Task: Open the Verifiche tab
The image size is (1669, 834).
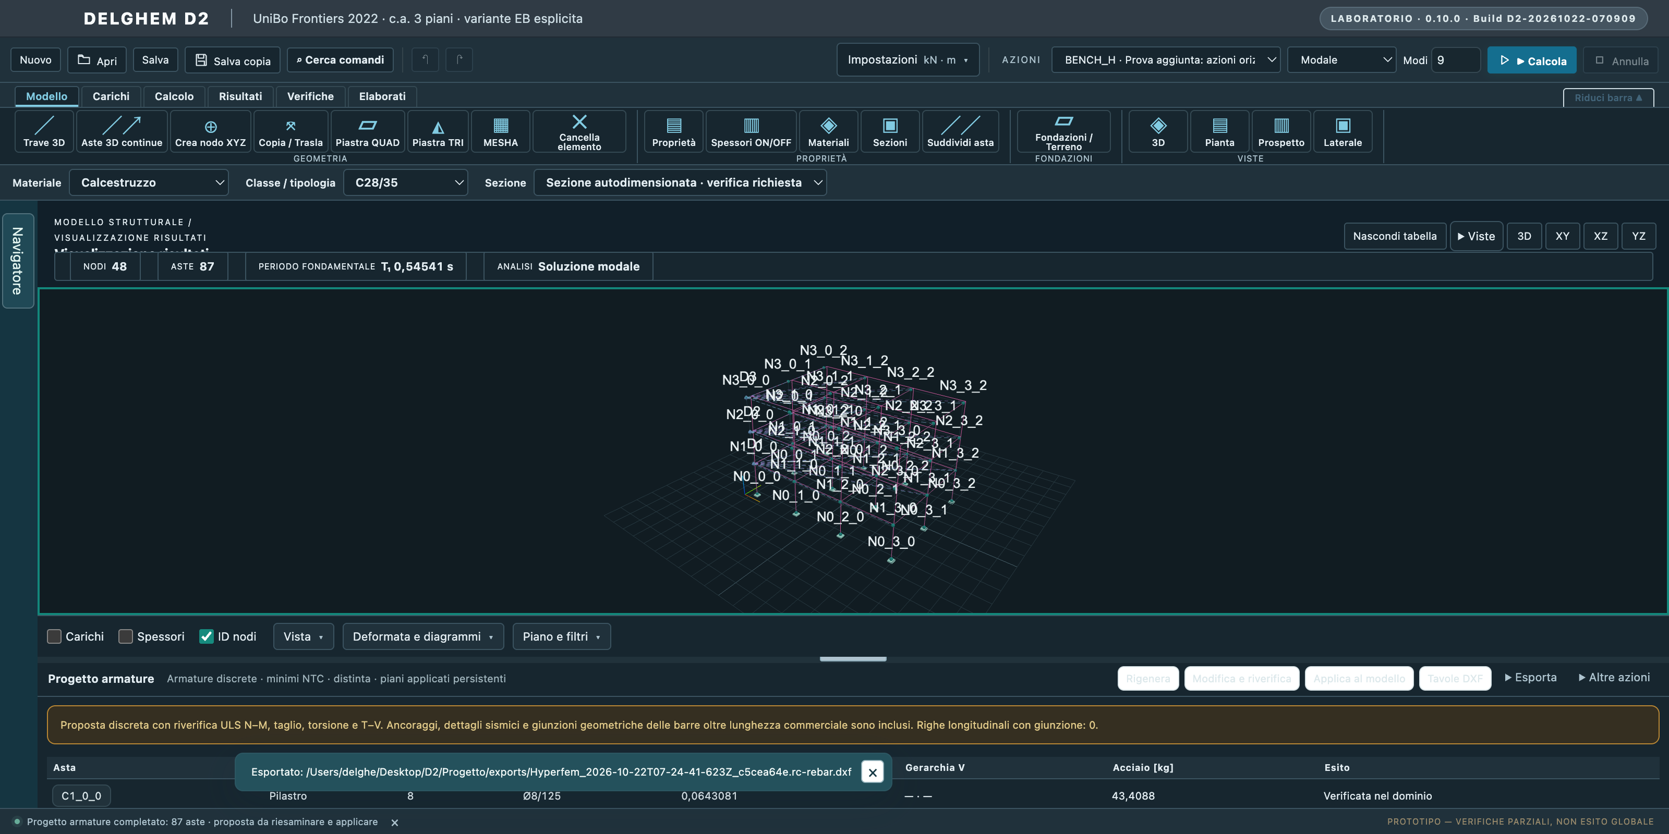Action: coord(310,96)
